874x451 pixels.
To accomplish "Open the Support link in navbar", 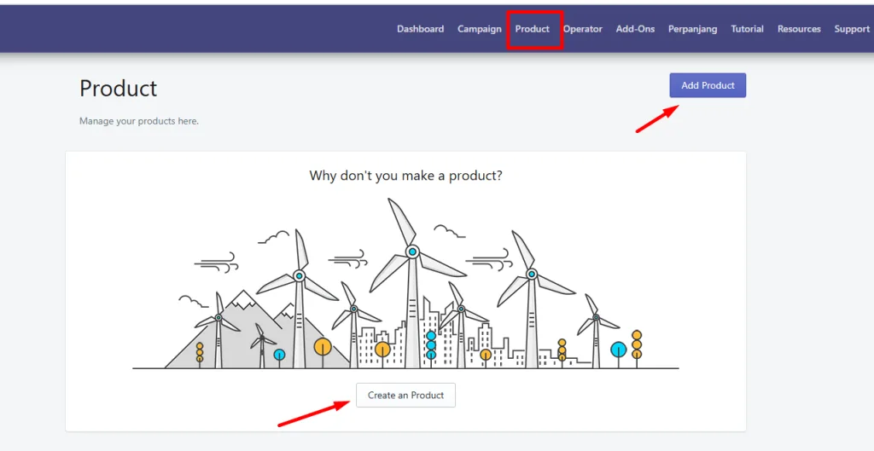I will click(852, 29).
